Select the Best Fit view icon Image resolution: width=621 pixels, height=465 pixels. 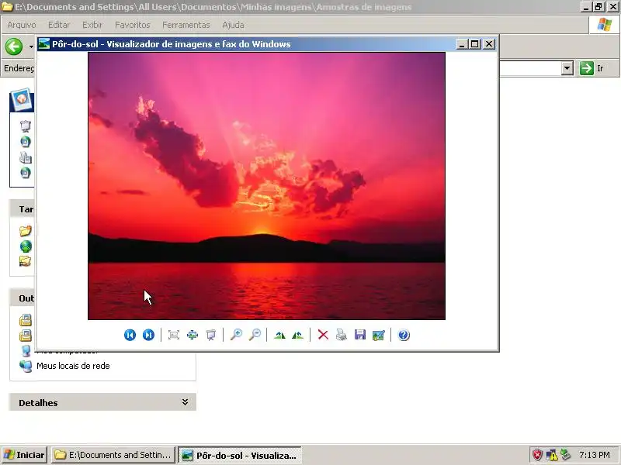tap(174, 335)
